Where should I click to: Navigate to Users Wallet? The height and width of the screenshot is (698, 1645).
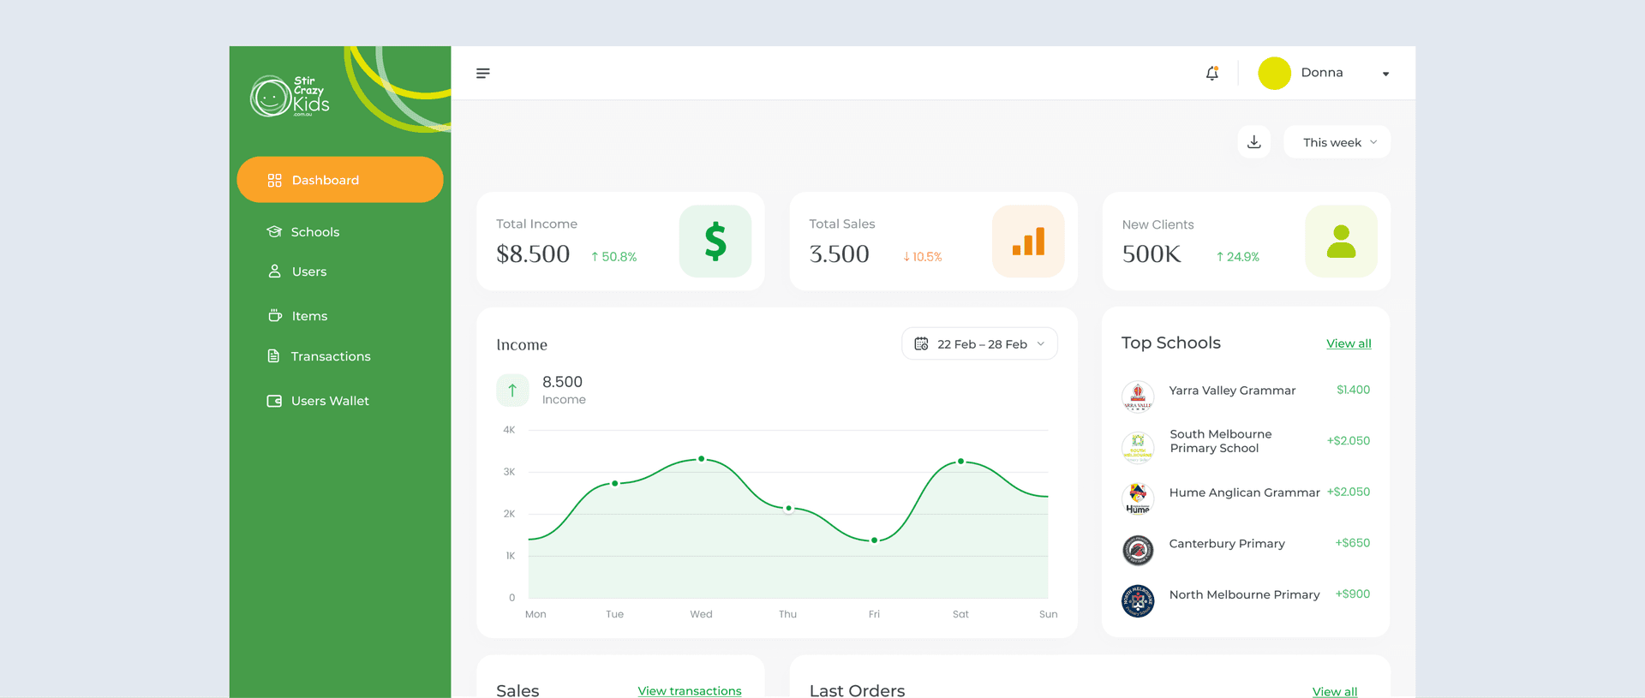coord(329,401)
